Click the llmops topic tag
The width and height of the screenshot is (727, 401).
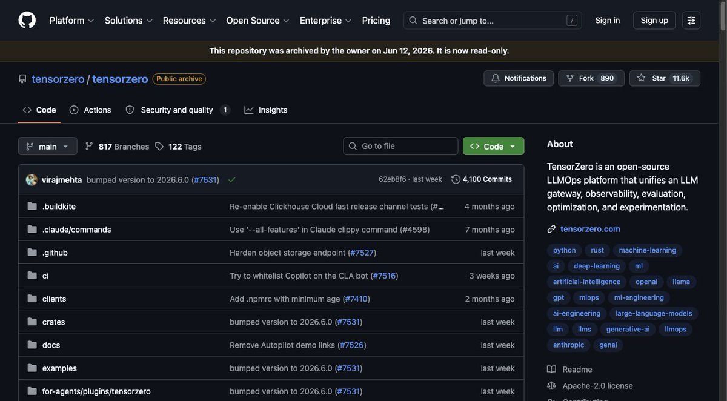pos(676,329)
